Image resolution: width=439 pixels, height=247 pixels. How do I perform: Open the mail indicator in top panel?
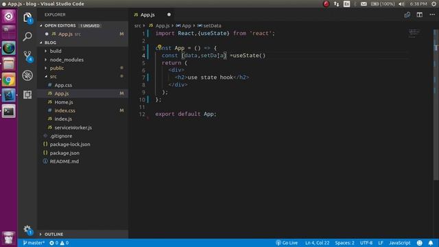[x=364, y=4]
